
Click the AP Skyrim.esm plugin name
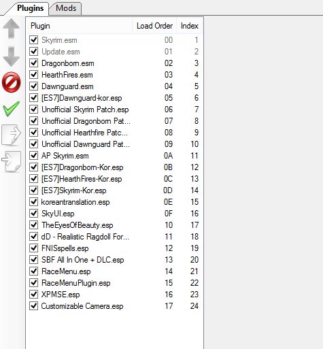[65, 156]
